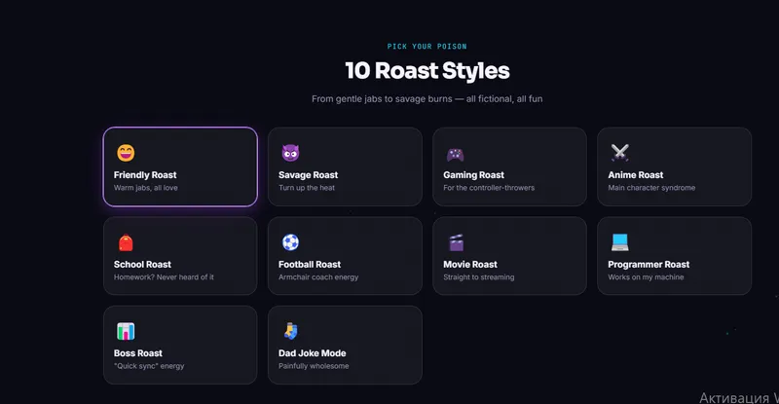Pick the Movie Roast title
The height and width of the screenshot is (404, 779).
click(x=470, y=265)
